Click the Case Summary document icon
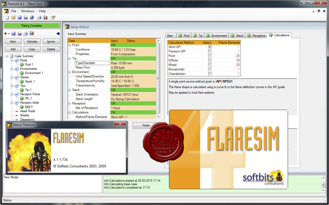The image size is (329, 205). (x=12, y=56)
